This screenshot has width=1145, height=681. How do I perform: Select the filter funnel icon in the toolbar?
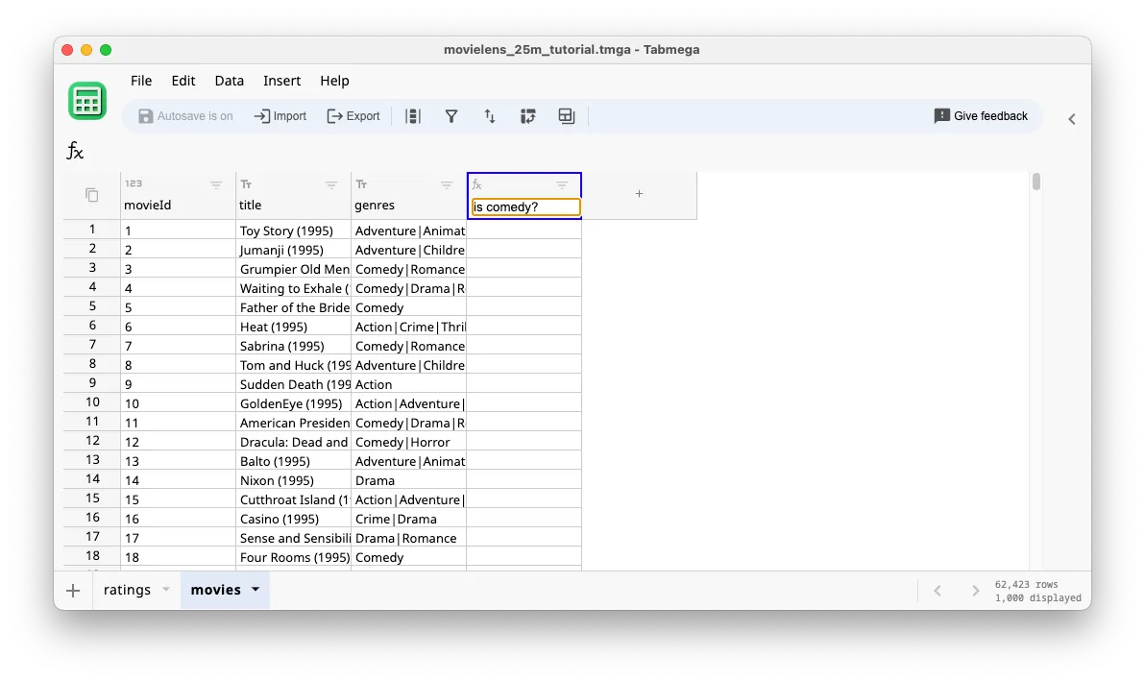[x=451, y=115]
